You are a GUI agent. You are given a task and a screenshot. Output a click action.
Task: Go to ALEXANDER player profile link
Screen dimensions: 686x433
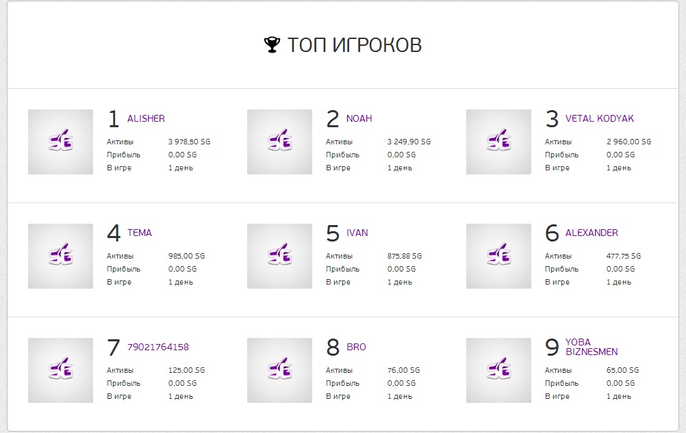click(592, 233)
